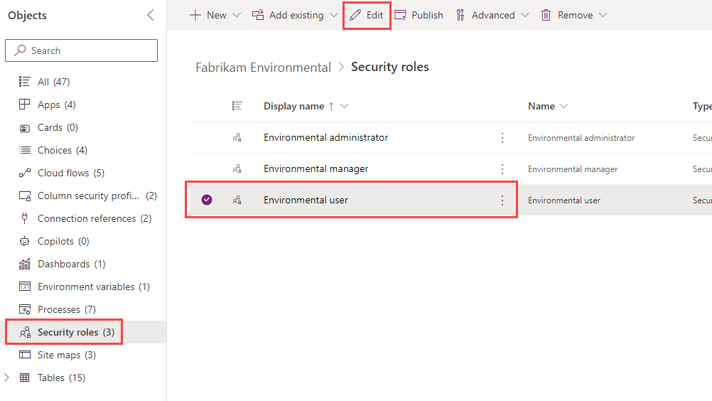Image resolution: width=712 pixels, height=401 pixels.
Task: Collapse the Objects pane with the chevron
Action: pyautogui.click(x=151, y=15)
